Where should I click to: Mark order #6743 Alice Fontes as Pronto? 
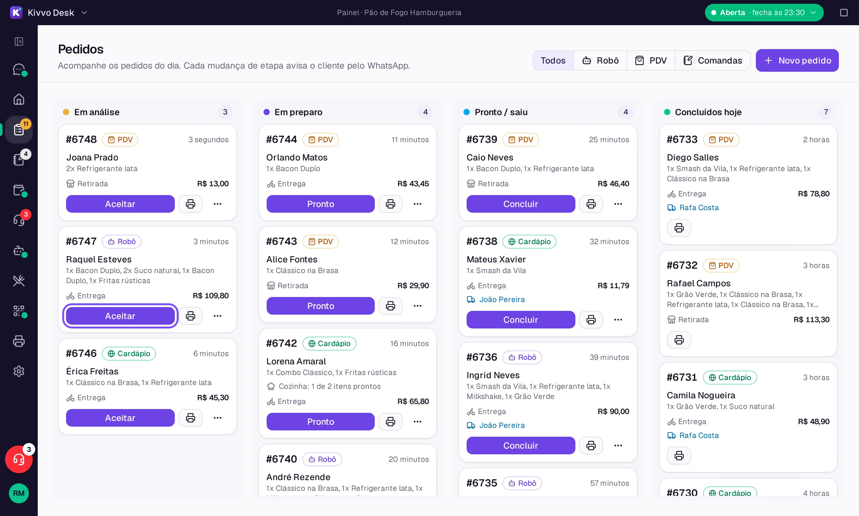tap(320, 306)
